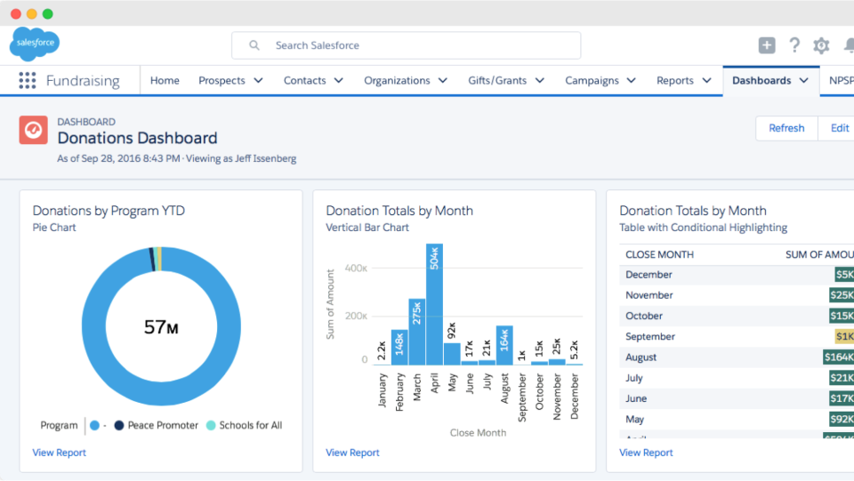Click the macOS green zoom button
This screenshot has height=481, width=854.
48,13
